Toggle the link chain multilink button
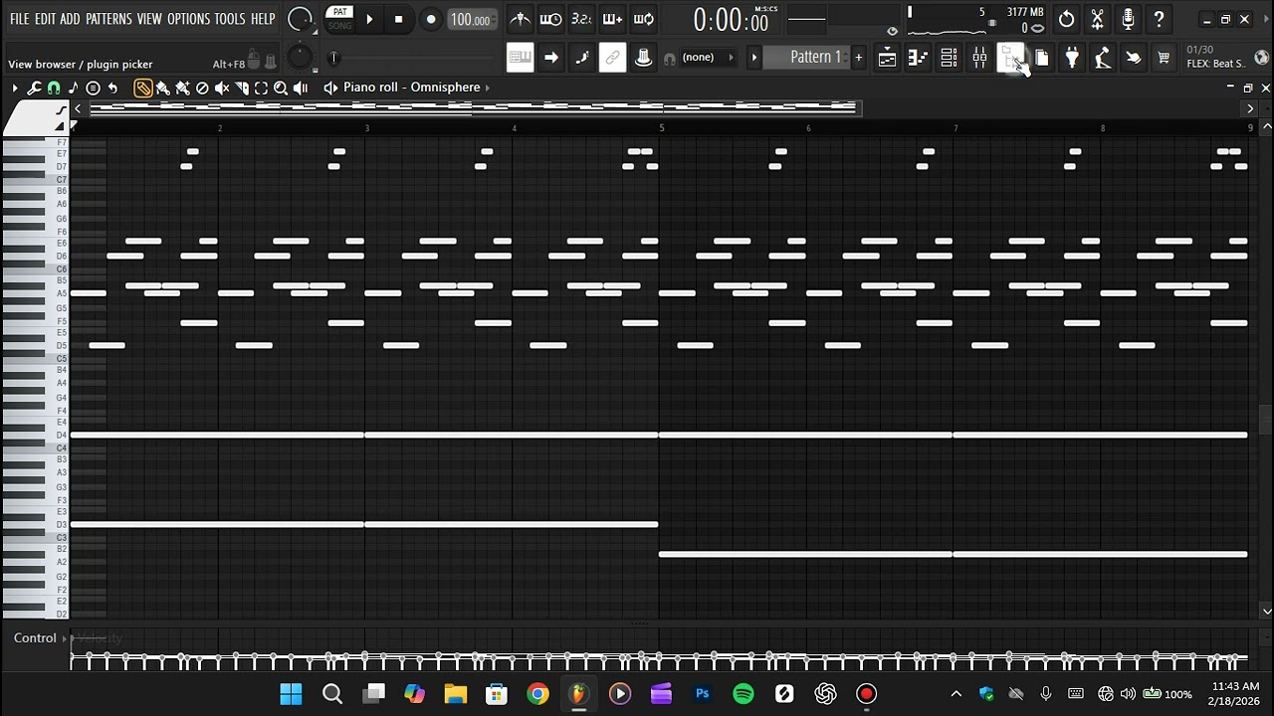This screenshot has width=1274, height=716. point(612,58)
